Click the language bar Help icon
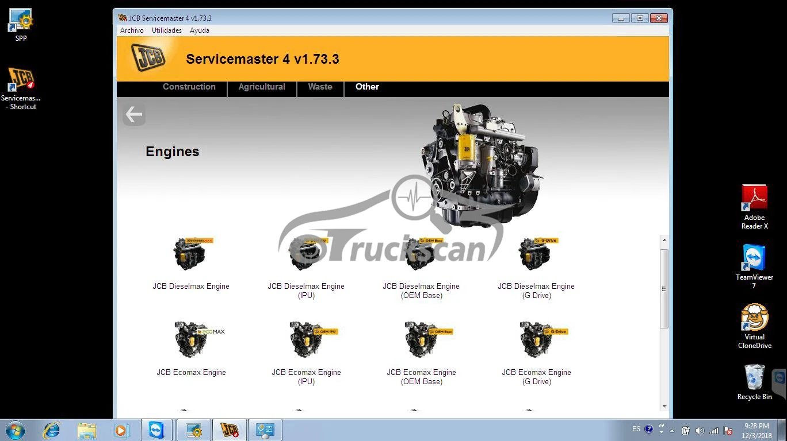Screen dimensions: 787x441 (x=649, y=429)
